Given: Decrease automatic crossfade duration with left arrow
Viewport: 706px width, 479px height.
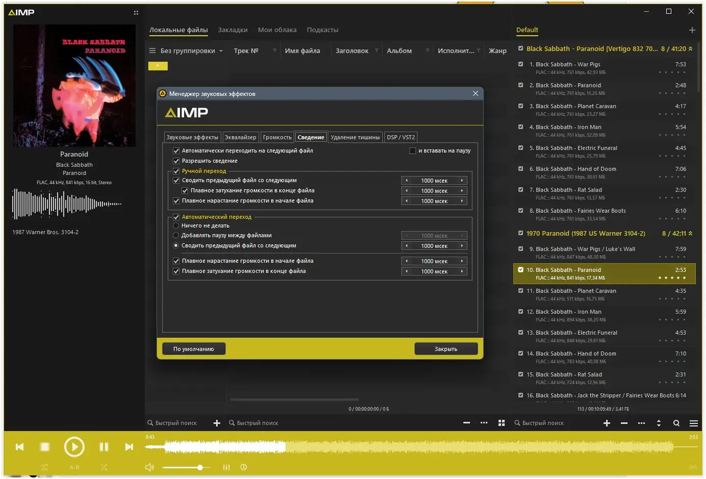Looking at the screenshot, I should (x=406, y=246).
